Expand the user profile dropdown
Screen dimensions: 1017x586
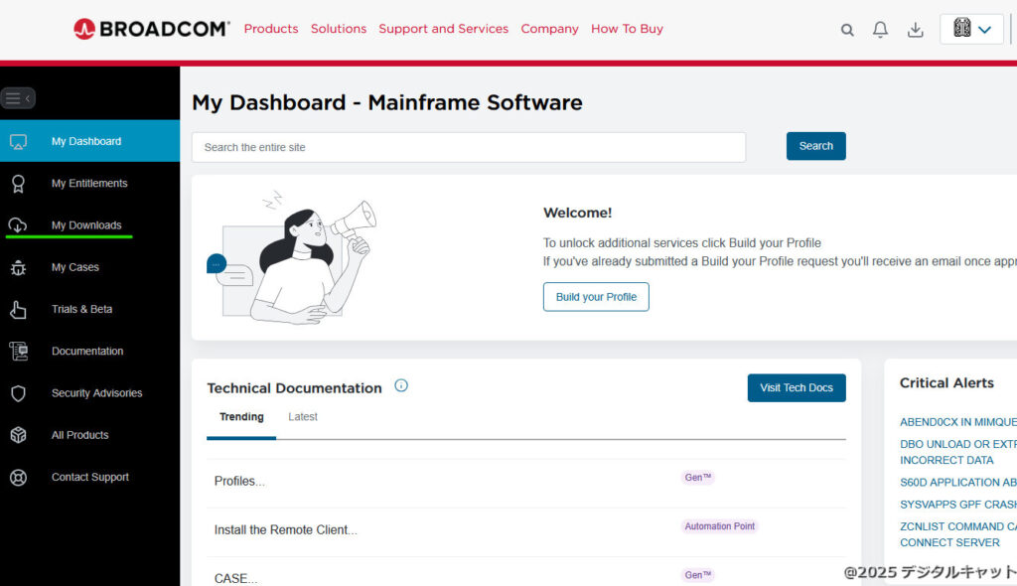[x=971, y=30]
